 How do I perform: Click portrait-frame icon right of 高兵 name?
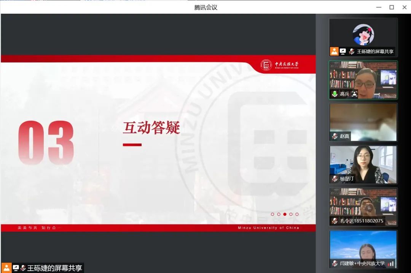[x=354, y=94]
